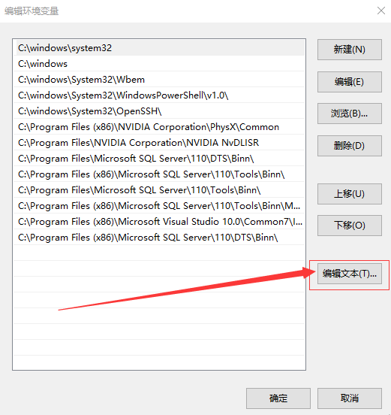Viewport: 391px width, 415px height.
Task: Open folder browser with 浏览(B)...
Action: (x=349, y=114)
